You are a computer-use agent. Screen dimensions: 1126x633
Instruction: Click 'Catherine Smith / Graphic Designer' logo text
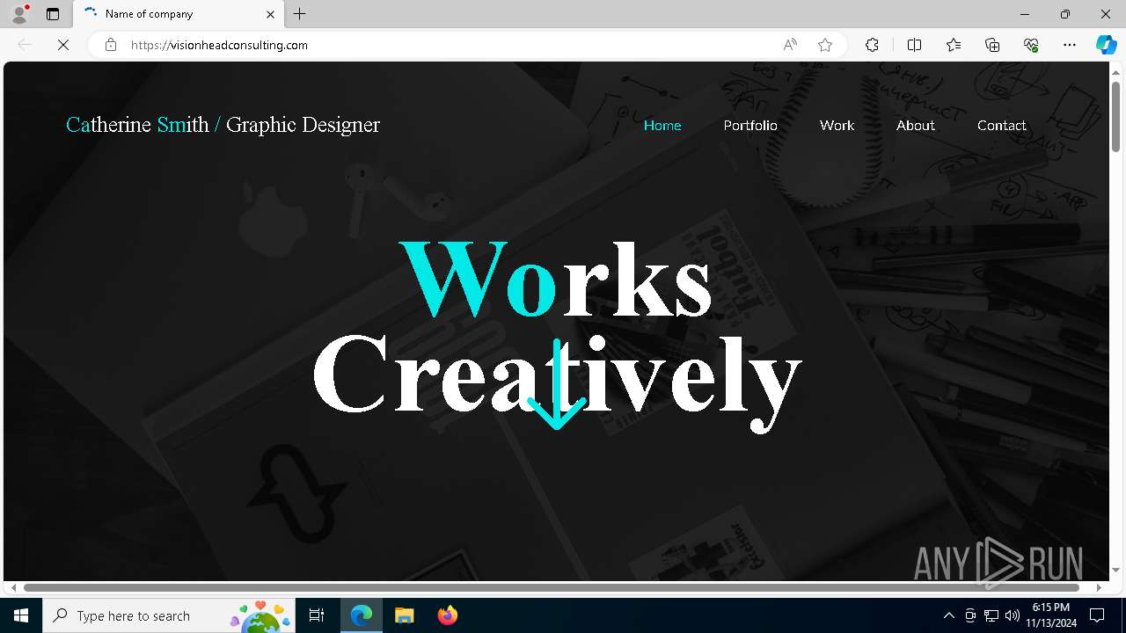click(x=223, y=125)
